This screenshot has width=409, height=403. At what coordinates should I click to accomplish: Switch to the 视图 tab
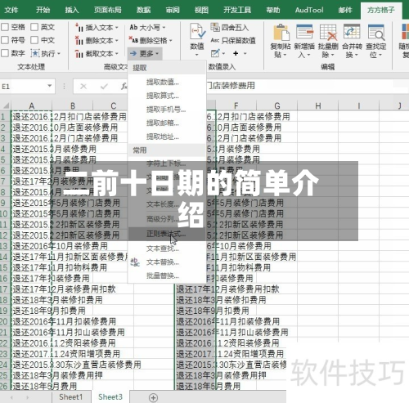tap(201, 10)
